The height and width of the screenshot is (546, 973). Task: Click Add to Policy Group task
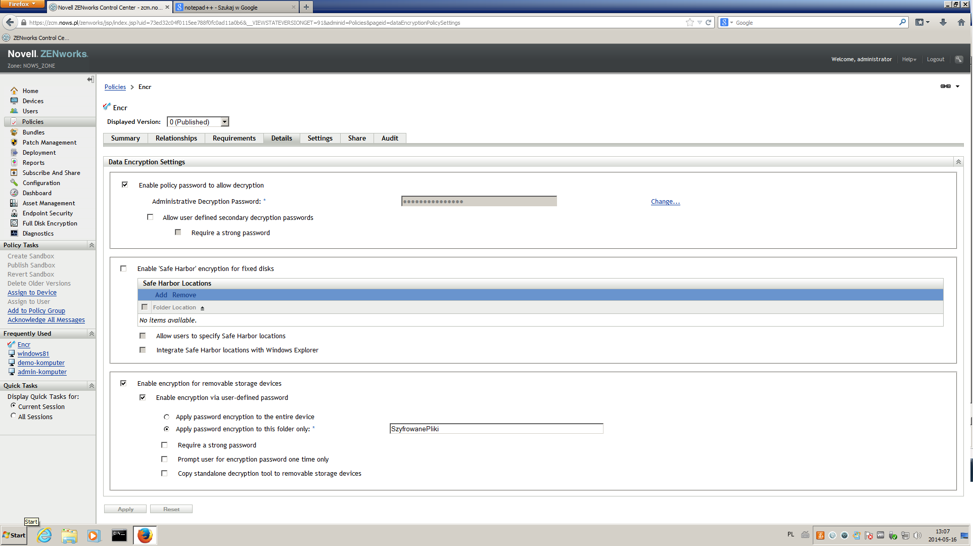36,311
